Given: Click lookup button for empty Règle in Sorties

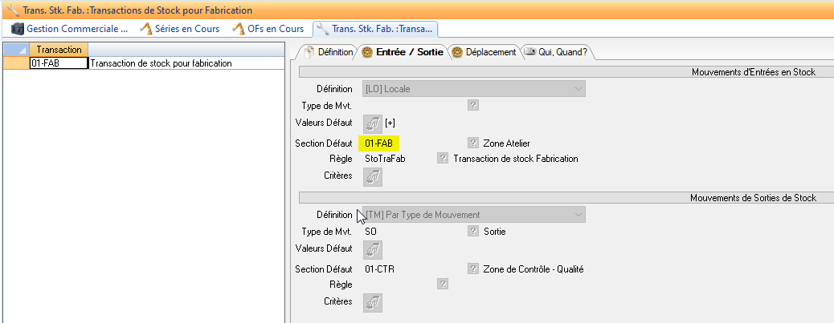Looking at the screenshot, I should 443,284.
